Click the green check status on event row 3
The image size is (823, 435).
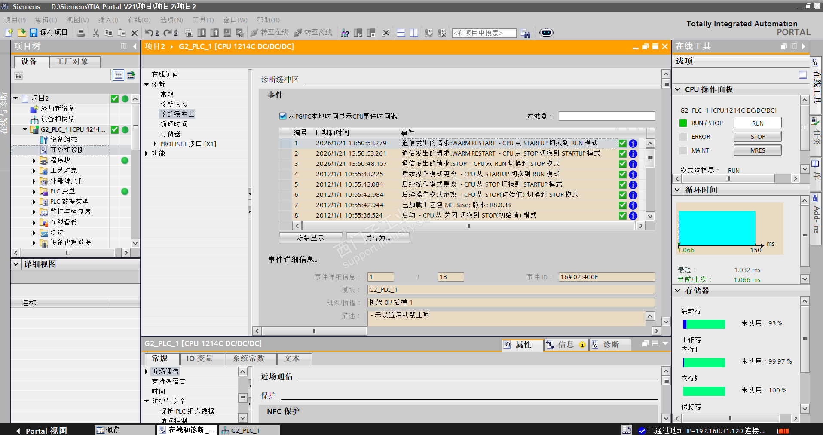(622, 164)
